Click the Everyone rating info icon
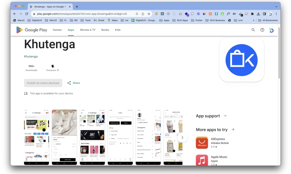The image size is (291, 174). tap(58, 70)
